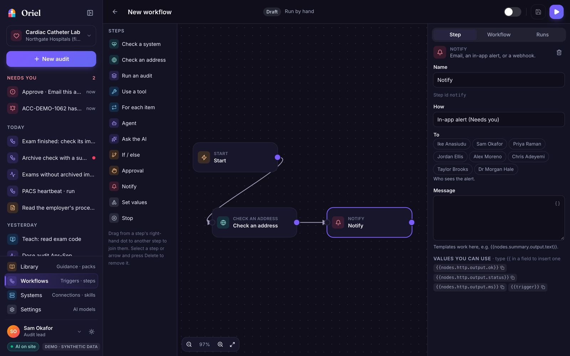The width and height of the screenshot is (570, 356).
Task: Select the Check an address node on canvas
Action: [254, 222]
